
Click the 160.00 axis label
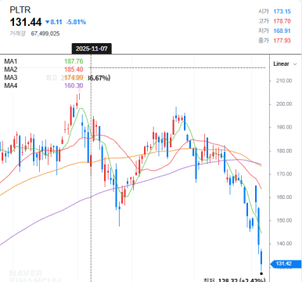[x=284, y=197]
